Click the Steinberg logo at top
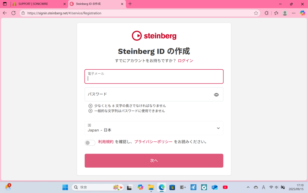 click(x=154, y=36)
